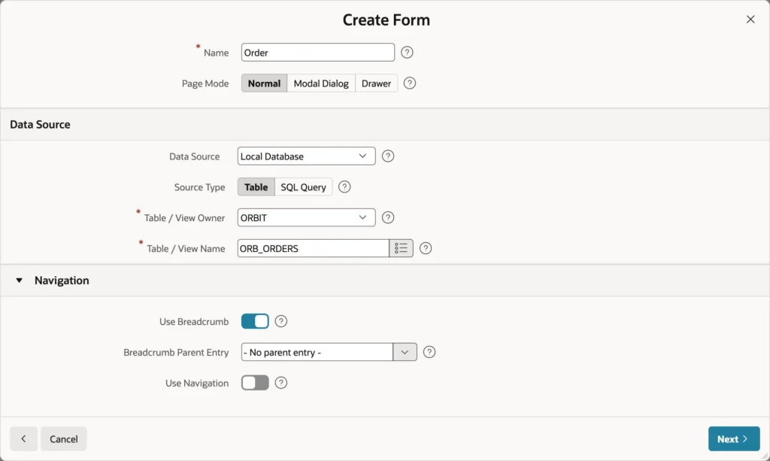
Task: Open help for Table / View Name
Action: [426, 248]
